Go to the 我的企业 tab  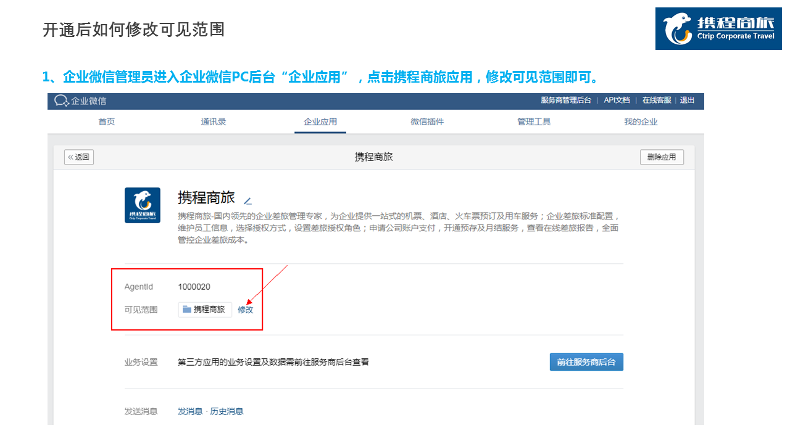[x=641, y=121]
